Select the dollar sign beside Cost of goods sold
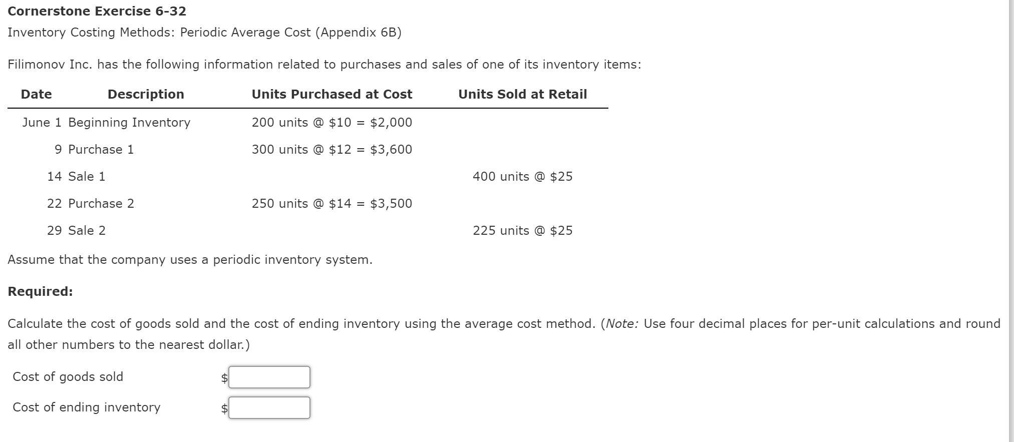Image resolution: width=1014 pixels, height=442 pixels. pyautogui.click(x=223, y=377)
